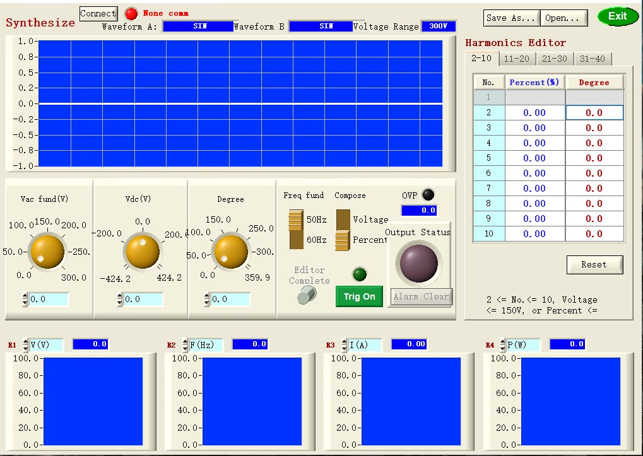Select Percent cell for harmonic No. 8
643x456 pixels.
click(x=534, y=204)
